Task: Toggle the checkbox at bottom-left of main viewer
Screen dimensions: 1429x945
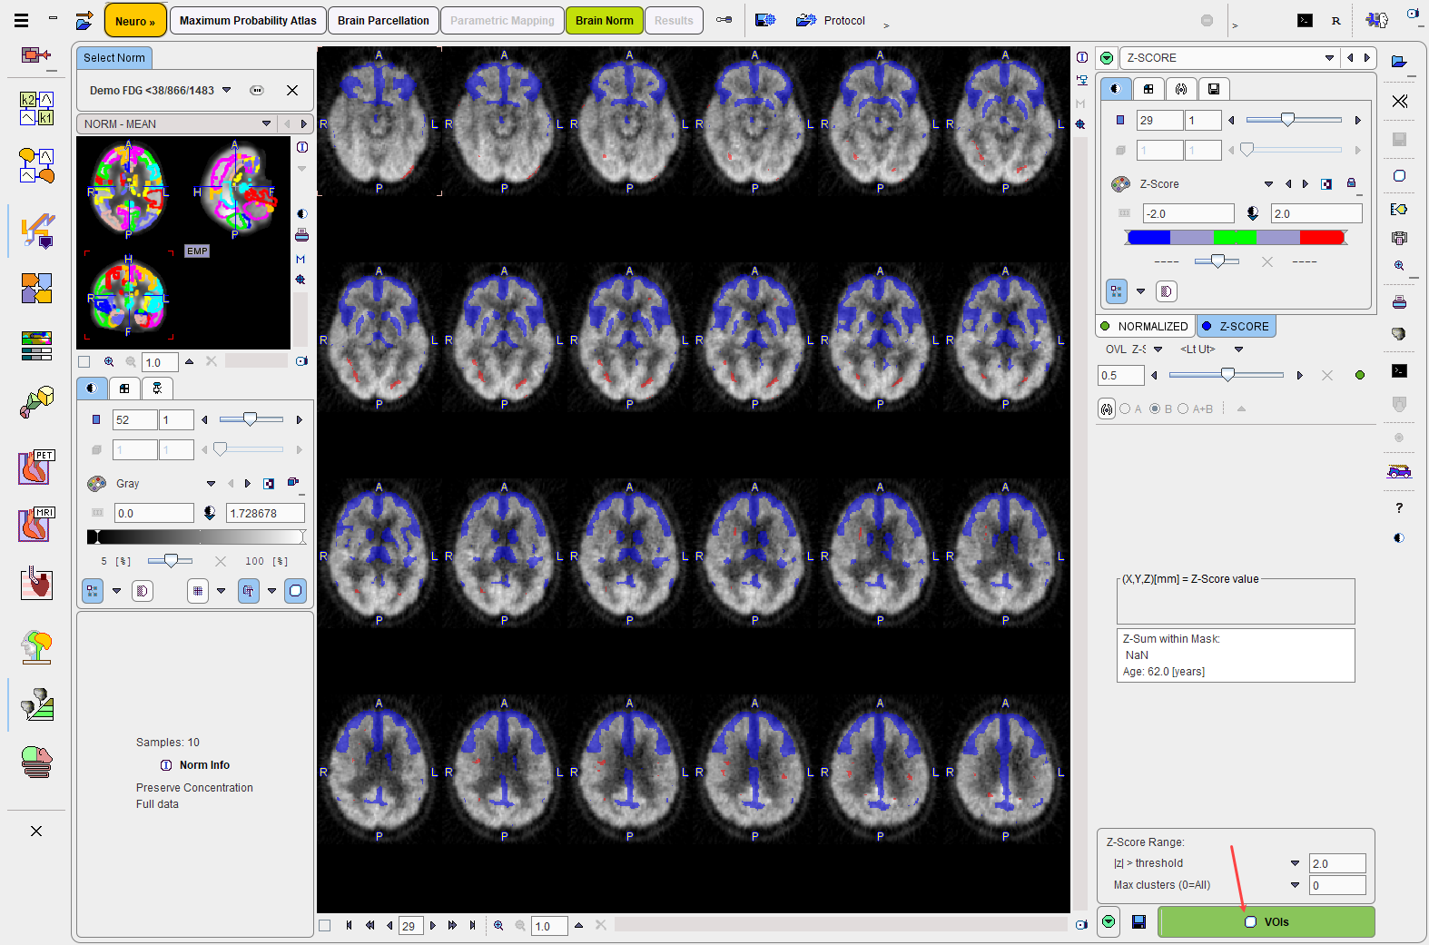Action: (x=325, y=925)
